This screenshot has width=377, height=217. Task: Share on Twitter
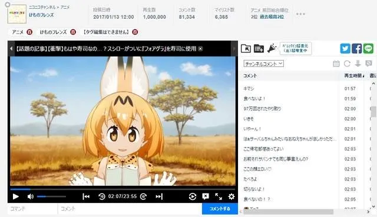345,48
